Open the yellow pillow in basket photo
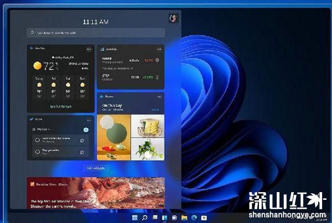 click(148, 126)
